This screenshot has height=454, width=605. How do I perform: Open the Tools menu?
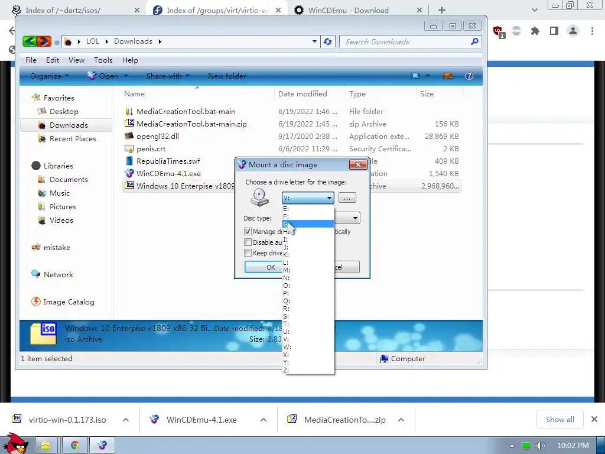pyautogui.click(x=103, y=60)
